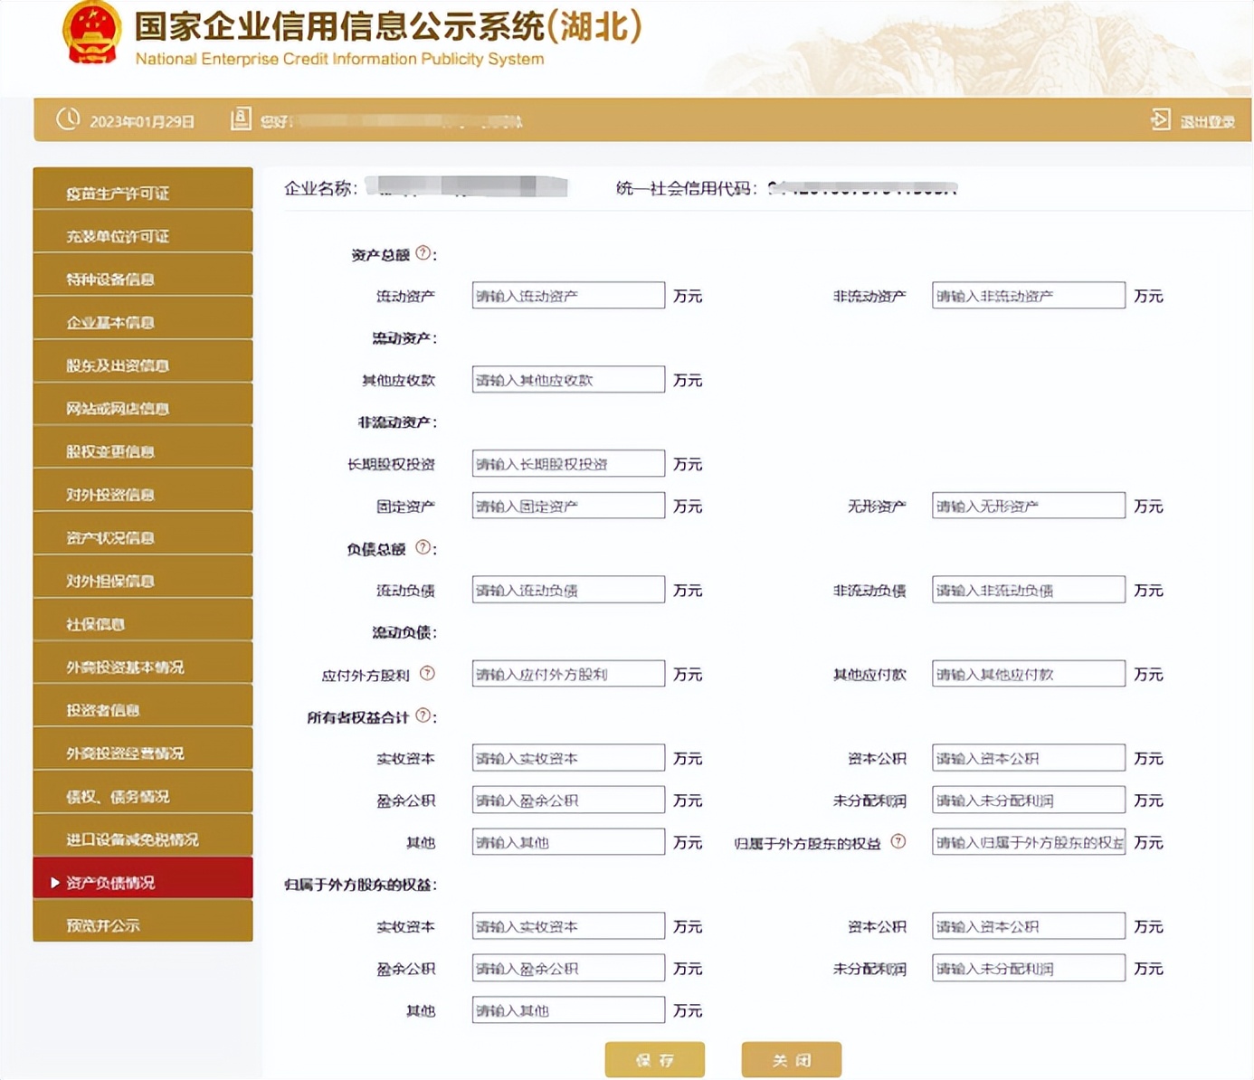Click the 实收资本 input field
Image resolution: width=1254 pixels, height=1080 pixels.
(567, 757)
